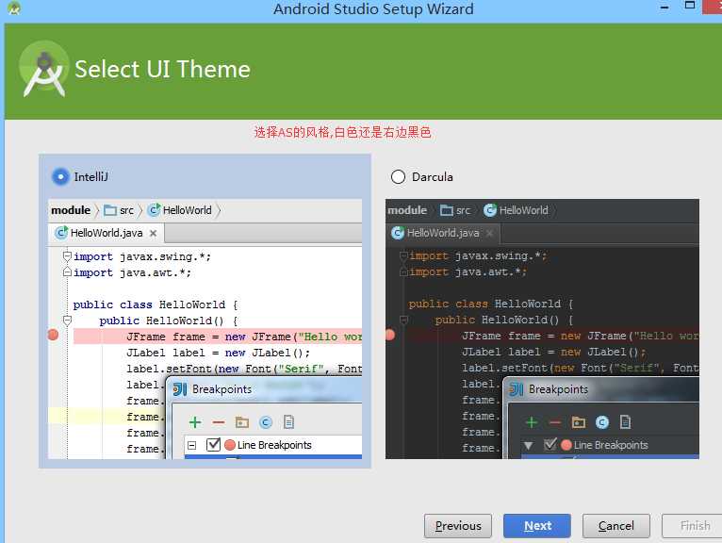Click the Android Studio logo in header
This screenshot has width=722, height=543.
pyautogui.click(x=43, y=69)
